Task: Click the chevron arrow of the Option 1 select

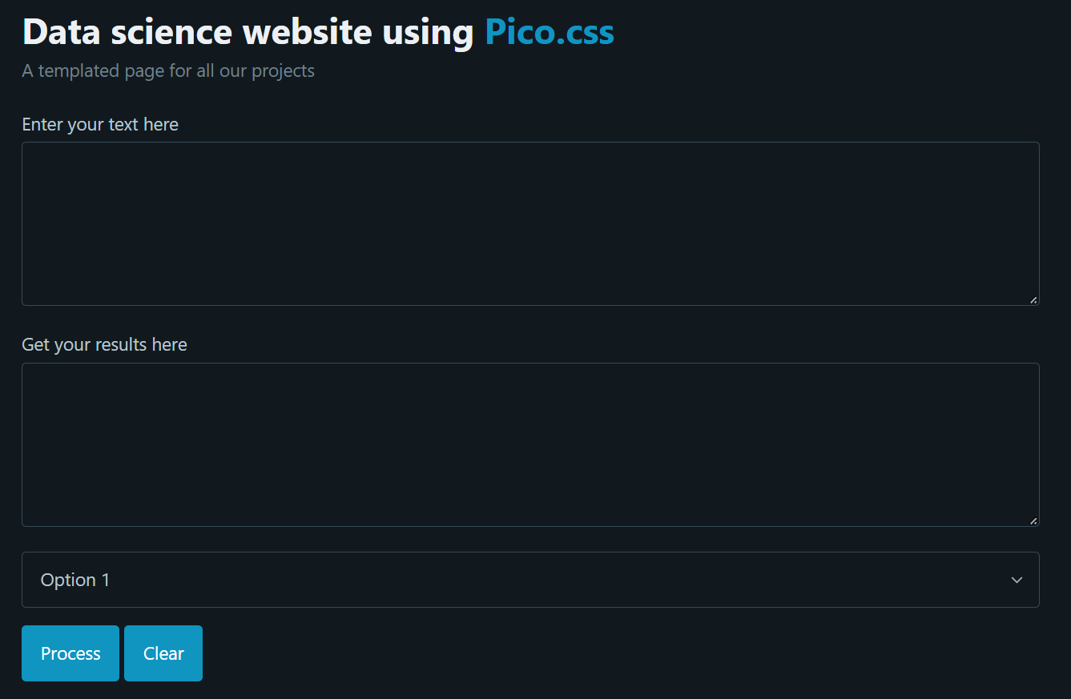Action: (1017, 580)
